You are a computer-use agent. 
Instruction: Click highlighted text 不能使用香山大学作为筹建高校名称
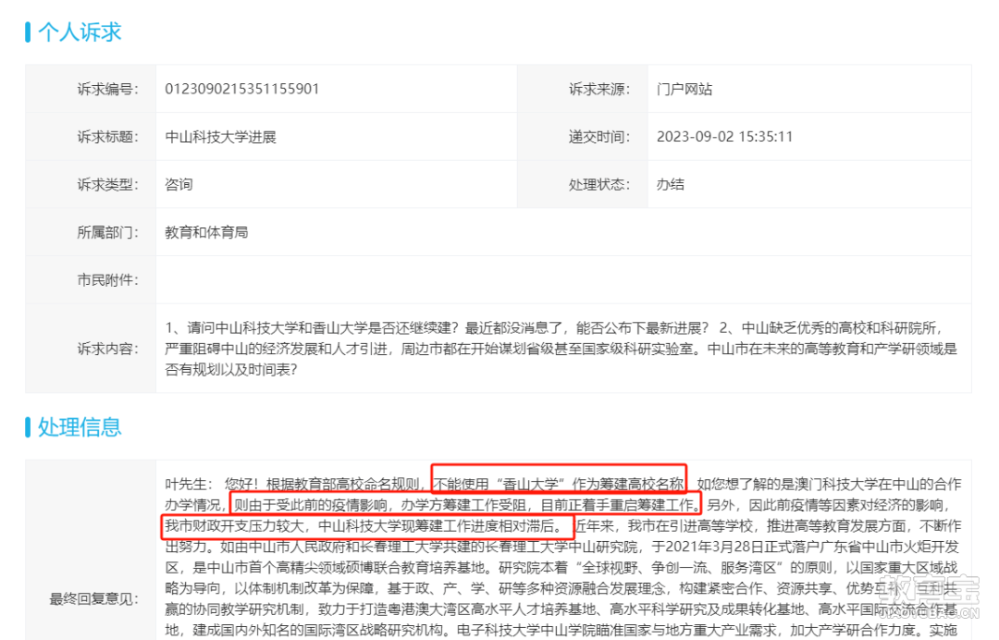[559, 485]
